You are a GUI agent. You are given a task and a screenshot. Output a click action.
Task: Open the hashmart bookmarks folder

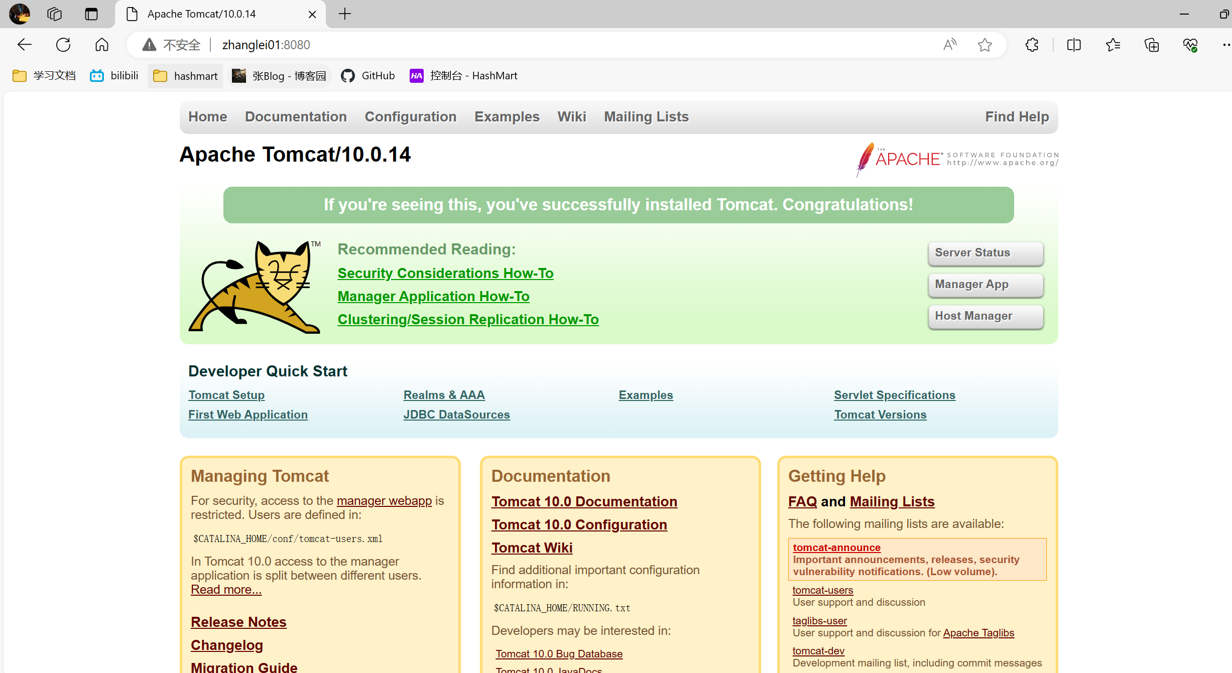coord(185,76)
